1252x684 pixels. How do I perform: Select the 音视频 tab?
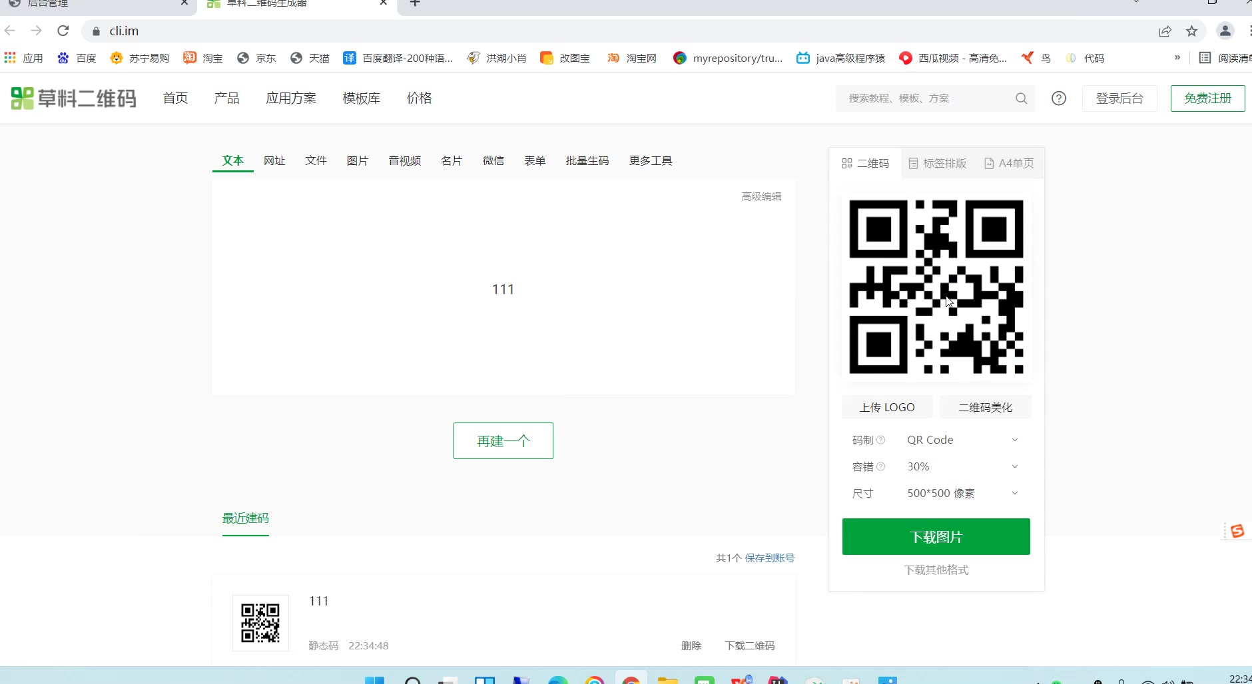pos(405,160)
